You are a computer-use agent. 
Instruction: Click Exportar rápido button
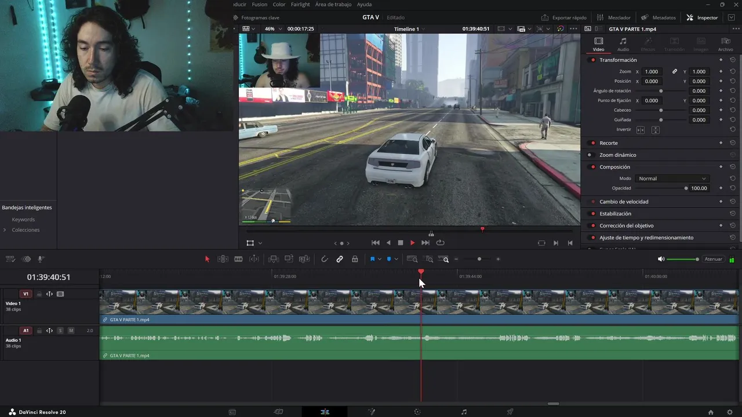(x=564, y=17)
